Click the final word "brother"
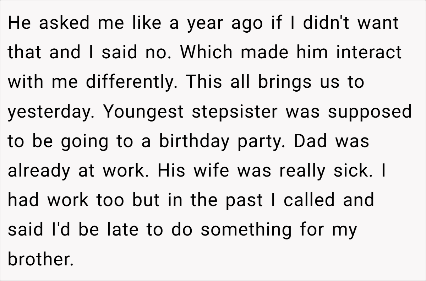Screen dimensions: 426x281 click(x=40, y=260)
